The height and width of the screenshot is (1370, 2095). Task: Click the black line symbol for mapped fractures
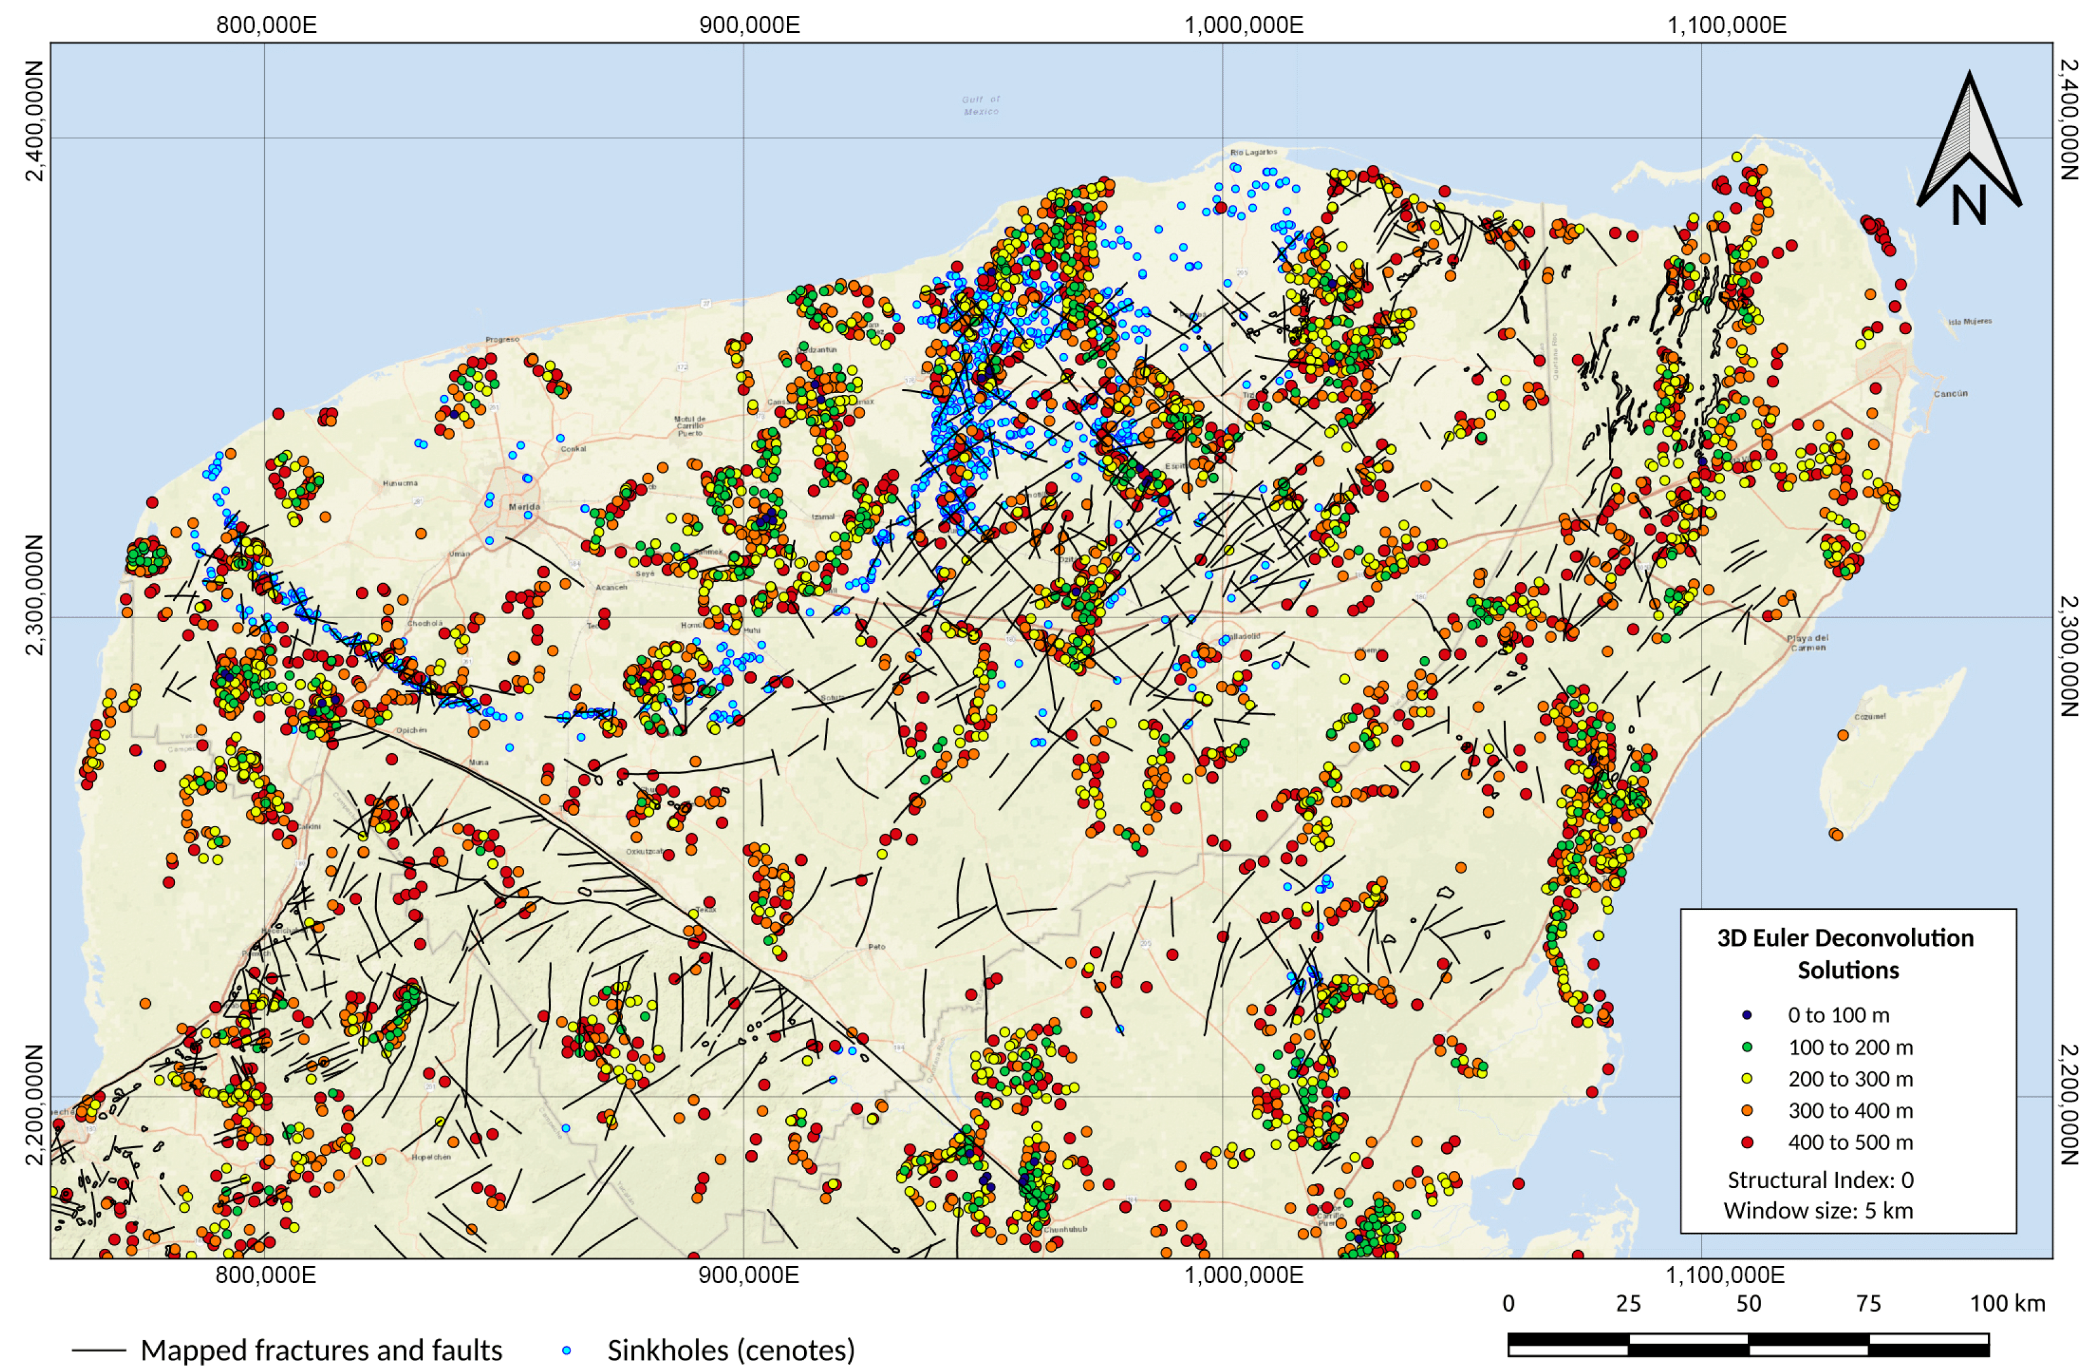99,1350
